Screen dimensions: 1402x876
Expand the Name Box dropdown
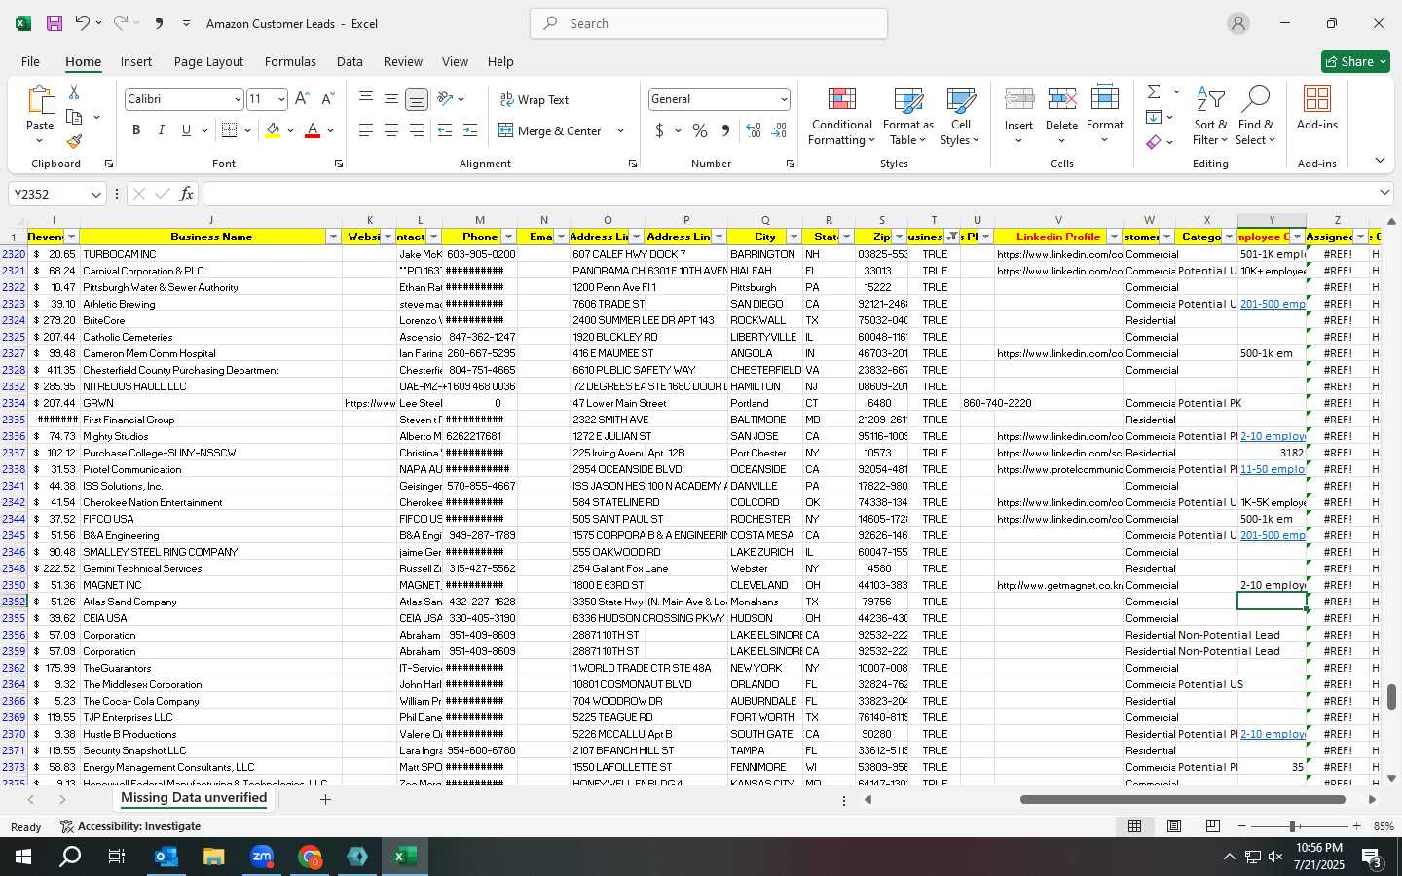[95, 194]
